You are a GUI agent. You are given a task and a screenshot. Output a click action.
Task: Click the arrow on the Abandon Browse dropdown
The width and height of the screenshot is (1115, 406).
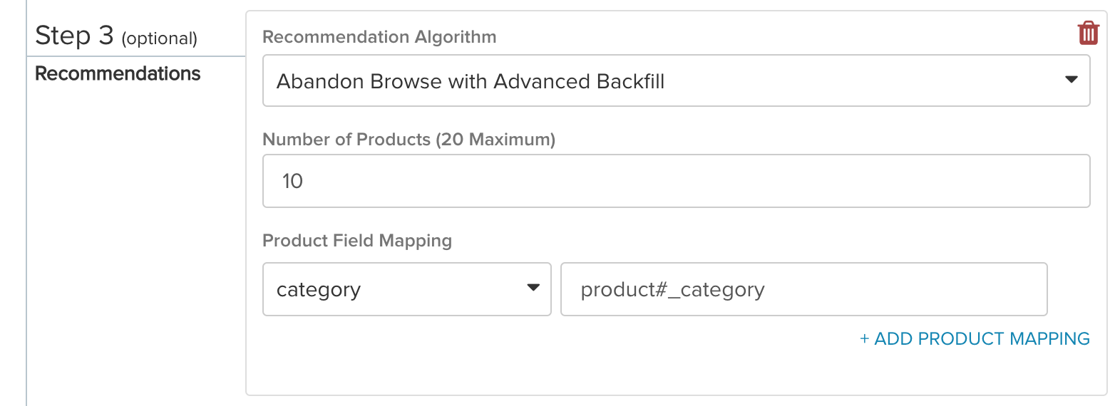[x=1071, y=80]
